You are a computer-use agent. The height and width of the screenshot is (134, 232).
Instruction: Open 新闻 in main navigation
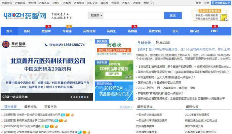click(27, 31)
